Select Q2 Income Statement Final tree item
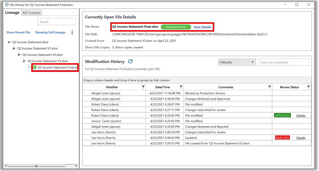This screenshot has width=319, height=171. tap(57, 68)
